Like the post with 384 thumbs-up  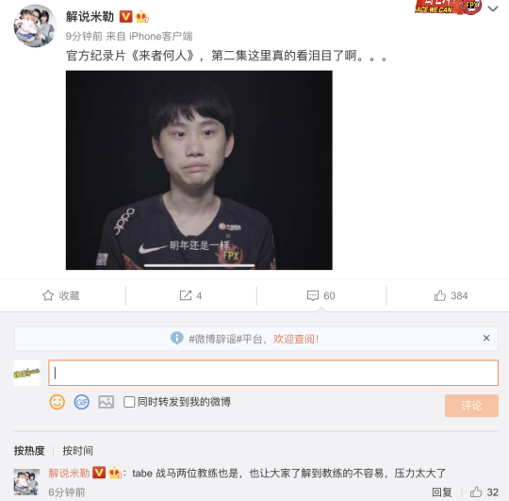440,295
